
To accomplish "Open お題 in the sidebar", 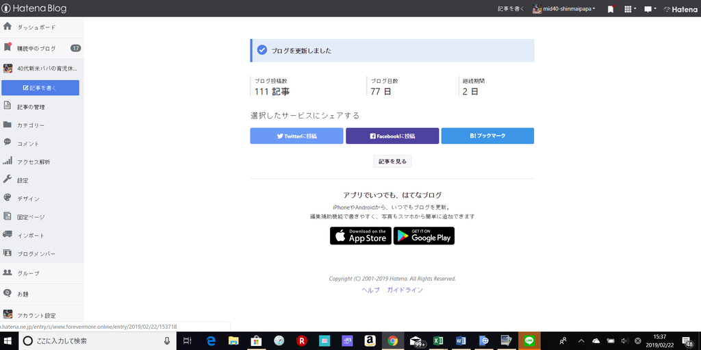I will pyautogui.click(x=42, y=295).
